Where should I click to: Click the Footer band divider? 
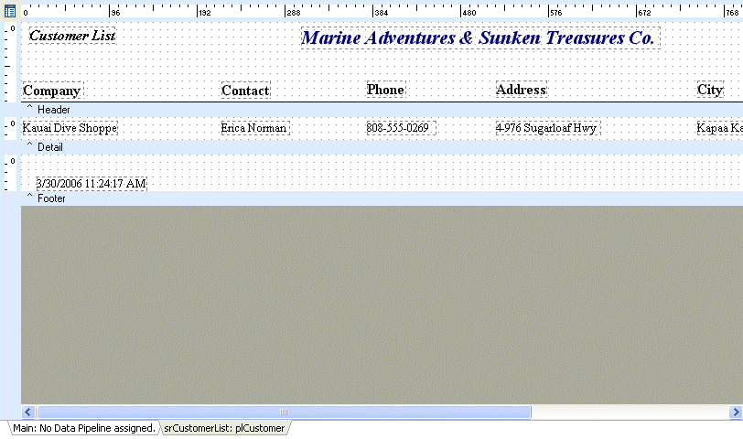[x=382, y=198]
